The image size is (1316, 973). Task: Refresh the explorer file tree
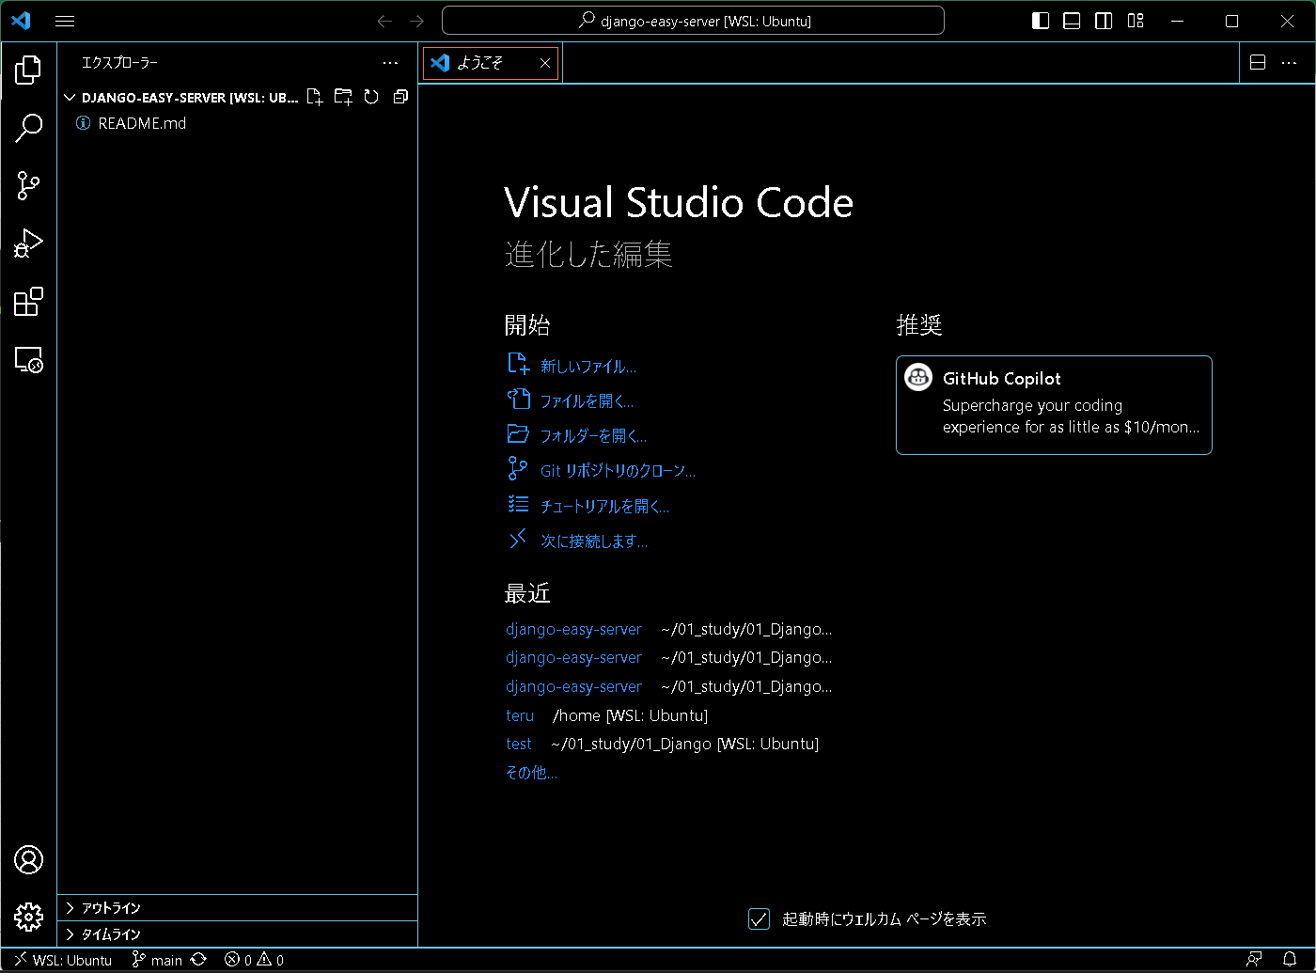371,97
